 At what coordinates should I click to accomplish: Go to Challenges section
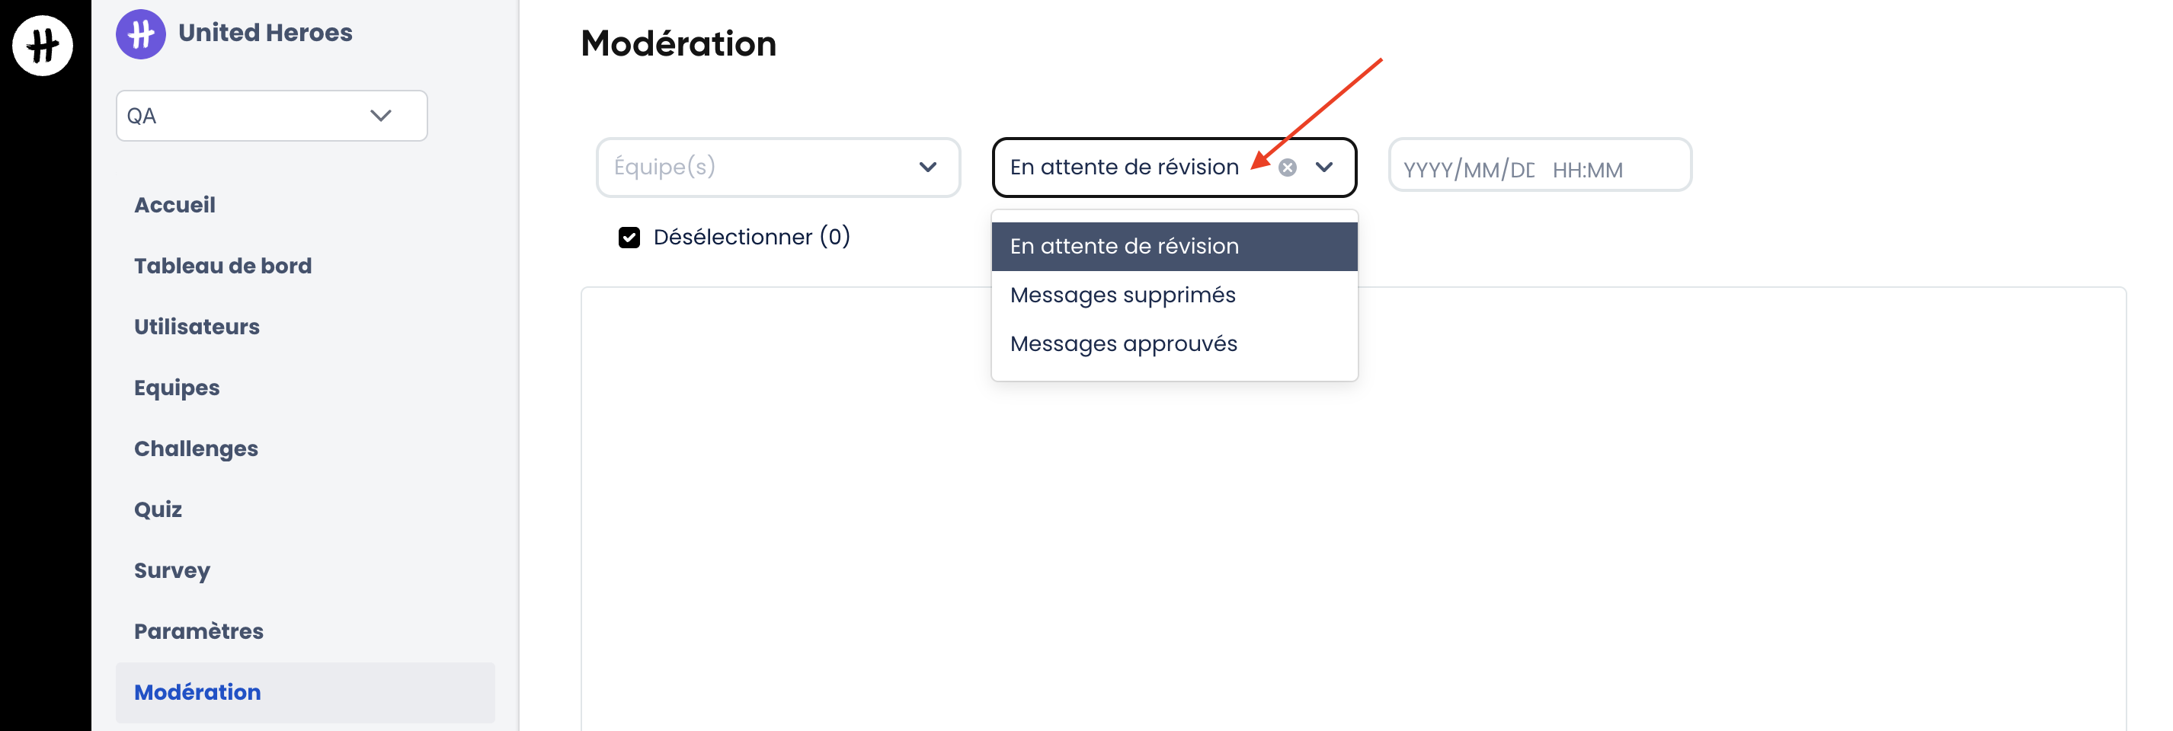tap(196, 448)
